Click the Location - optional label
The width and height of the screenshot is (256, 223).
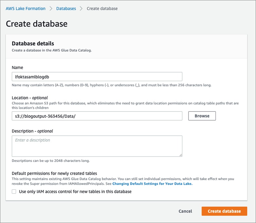30,98
